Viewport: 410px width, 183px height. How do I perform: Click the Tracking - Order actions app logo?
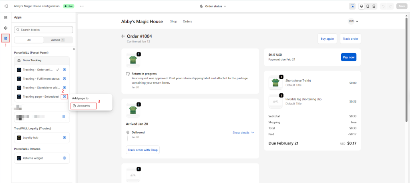coord(19,70)
